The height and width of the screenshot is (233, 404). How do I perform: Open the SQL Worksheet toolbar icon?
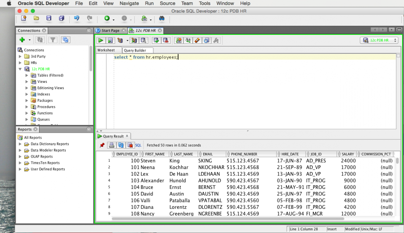click(x=144, y=19)
